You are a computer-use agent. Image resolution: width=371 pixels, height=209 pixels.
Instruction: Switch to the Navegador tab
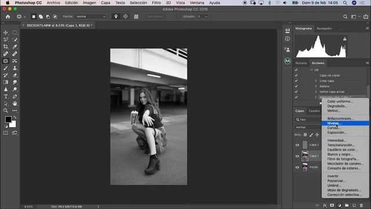(324, 28)
